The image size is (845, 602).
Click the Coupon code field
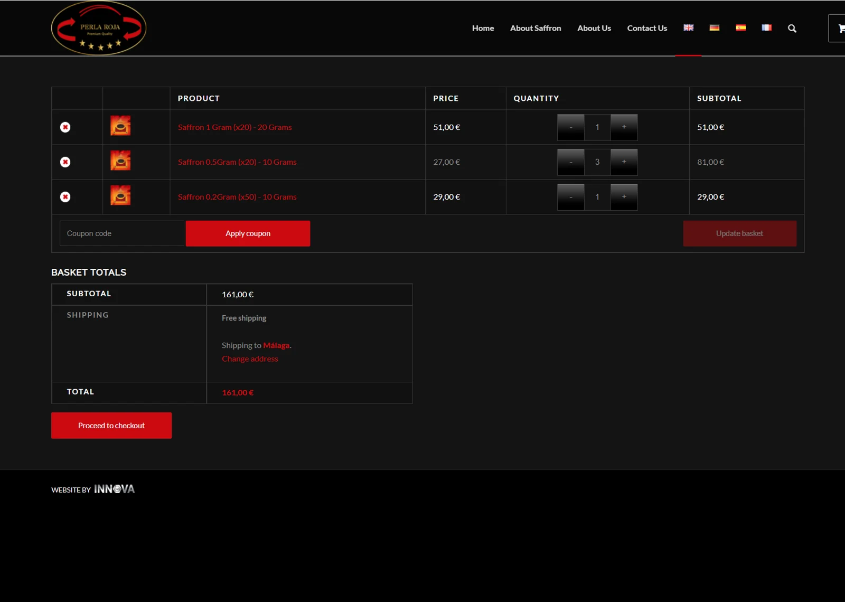pos(122,233)
